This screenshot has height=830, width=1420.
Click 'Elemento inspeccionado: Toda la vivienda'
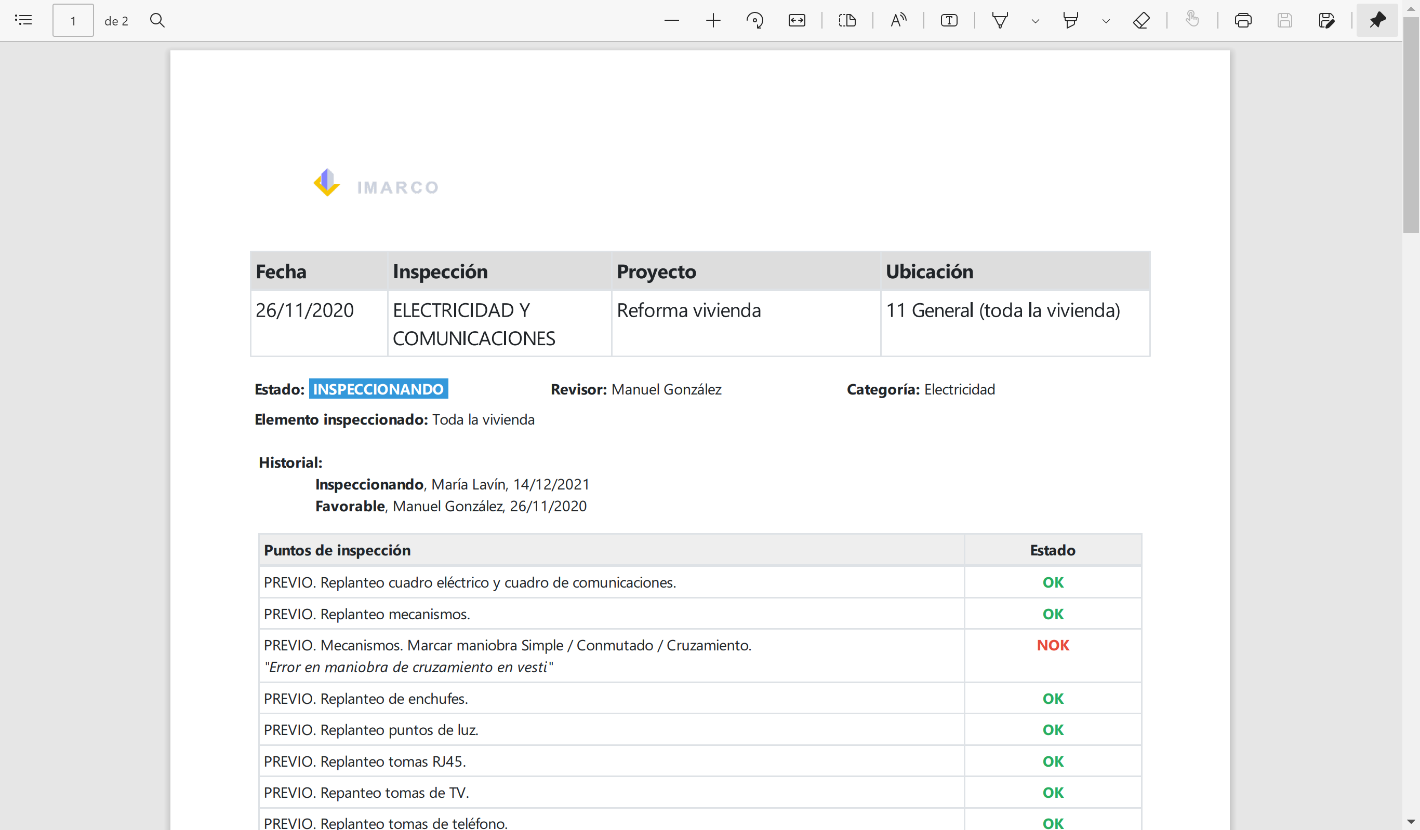pos(394,419)
